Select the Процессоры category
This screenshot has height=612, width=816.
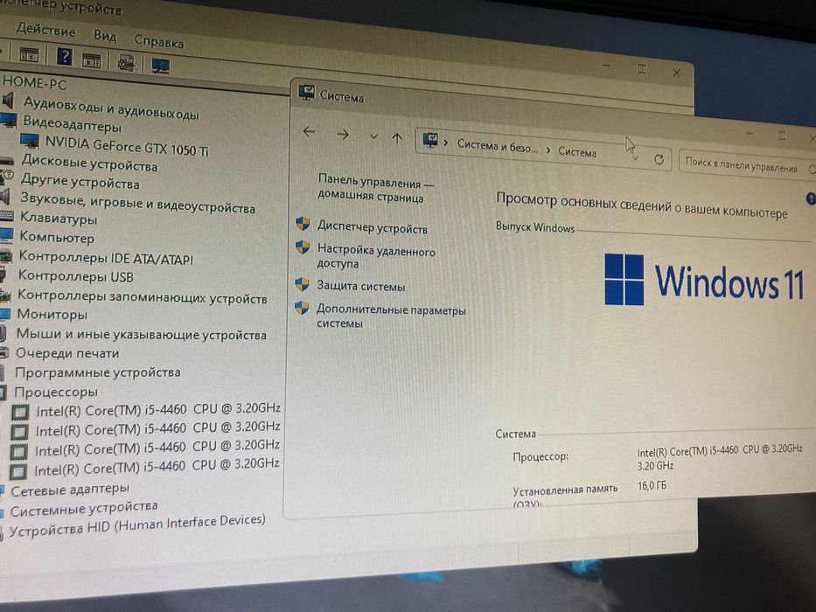(x=56, y=392)
